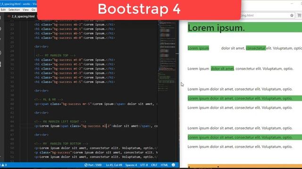Click the large green 'Lorem ipsum.' heading in browser
Viewport: 302px width, 169px height.
[245, 27]
